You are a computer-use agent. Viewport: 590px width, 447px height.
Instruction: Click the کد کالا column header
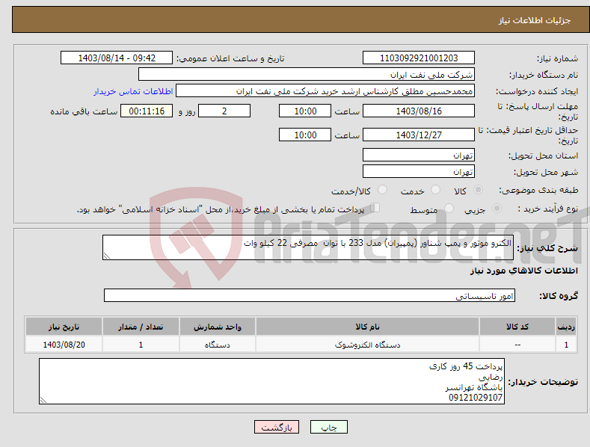point(517,327)
